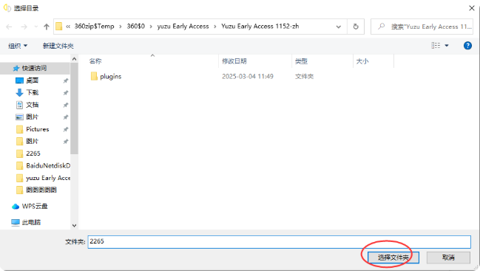This screenshot has height=273, width=480.
Task: Click the forward navigation arrow icon
Action: (x=24, y=27)
